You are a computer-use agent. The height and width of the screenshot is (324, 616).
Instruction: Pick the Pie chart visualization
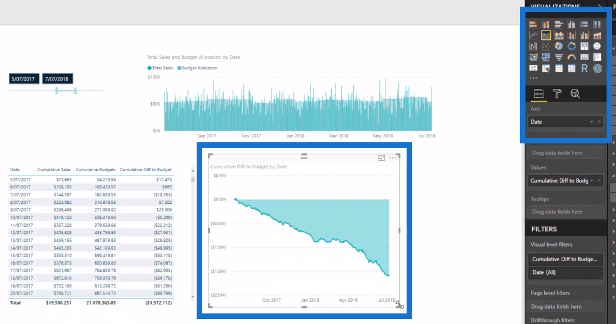coord(559,46)
